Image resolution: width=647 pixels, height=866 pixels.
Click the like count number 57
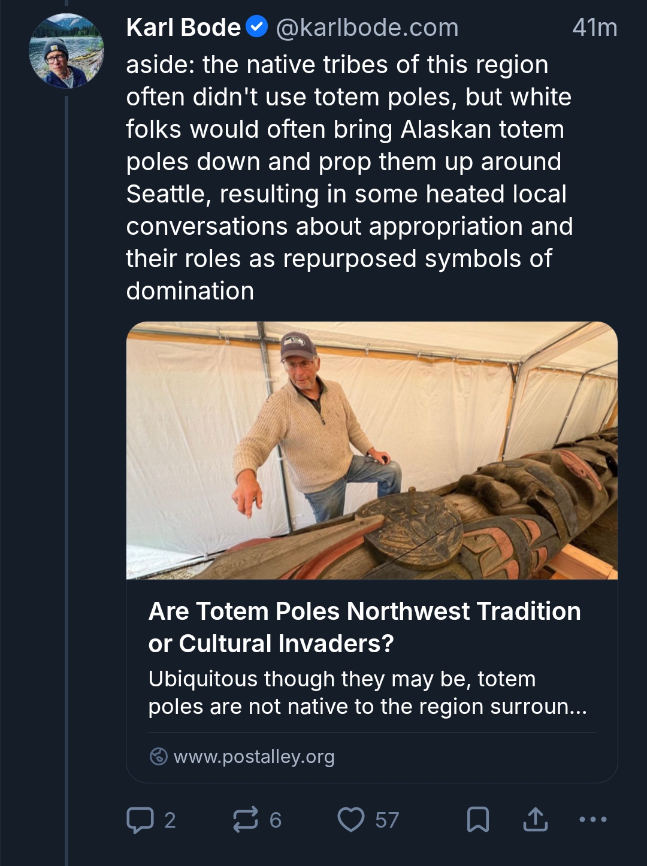pos(387,820)
